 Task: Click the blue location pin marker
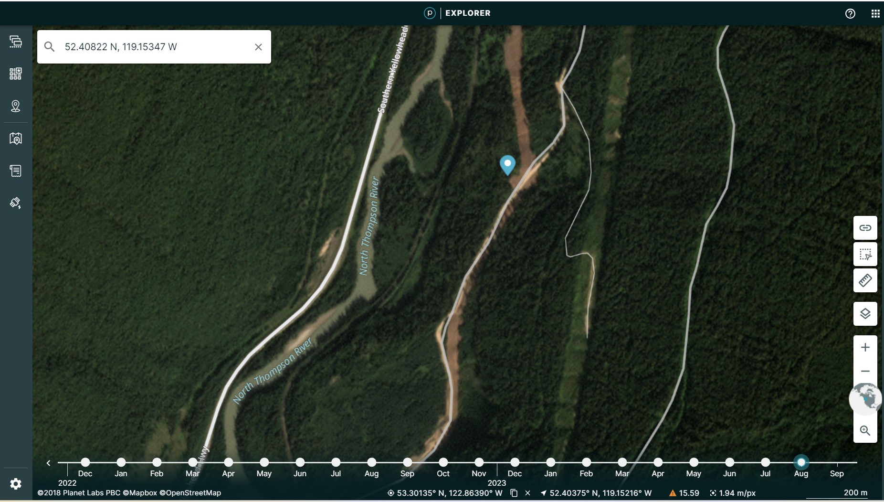click(507, 165)
